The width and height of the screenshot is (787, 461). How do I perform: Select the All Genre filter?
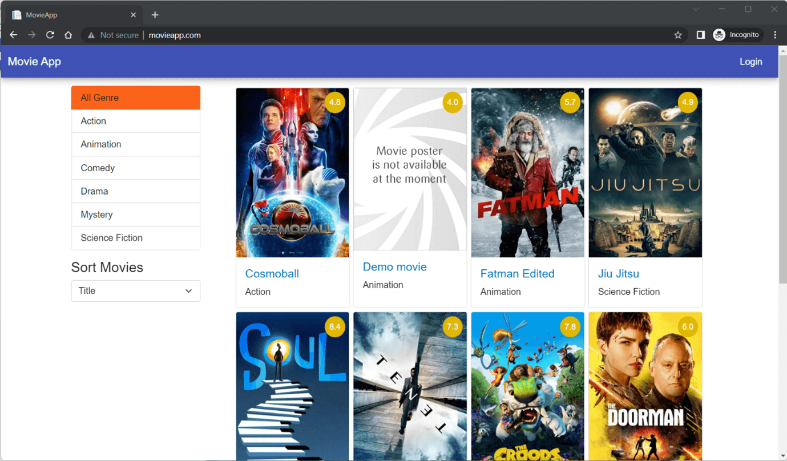pyautogui.click(x=136, y=98)
